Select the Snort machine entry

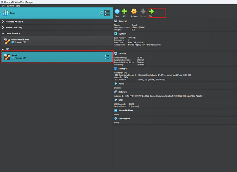[x=57, y=57]
